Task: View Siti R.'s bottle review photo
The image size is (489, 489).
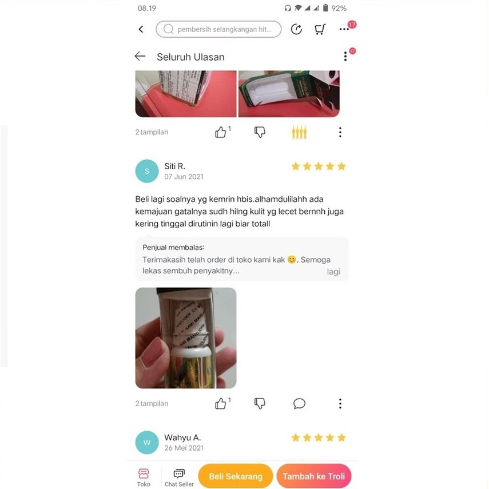Action: point(186,338)
